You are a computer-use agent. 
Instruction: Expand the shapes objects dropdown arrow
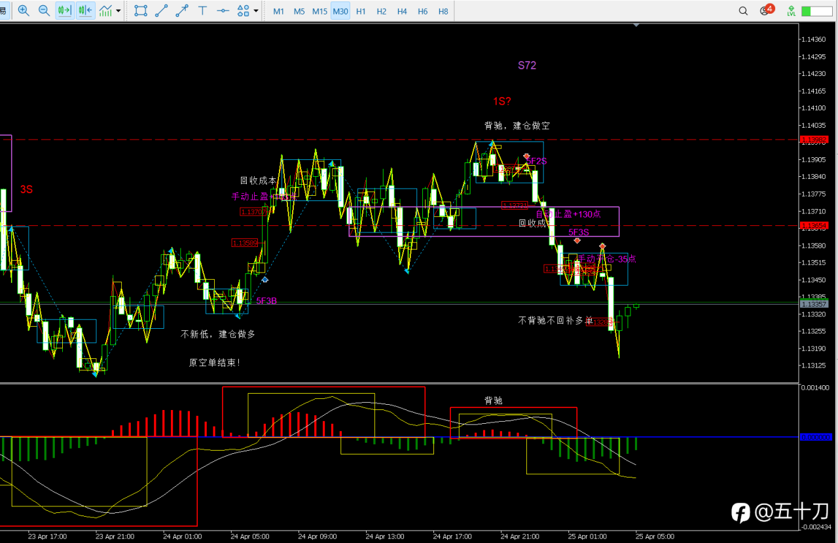tap(256, 10)
